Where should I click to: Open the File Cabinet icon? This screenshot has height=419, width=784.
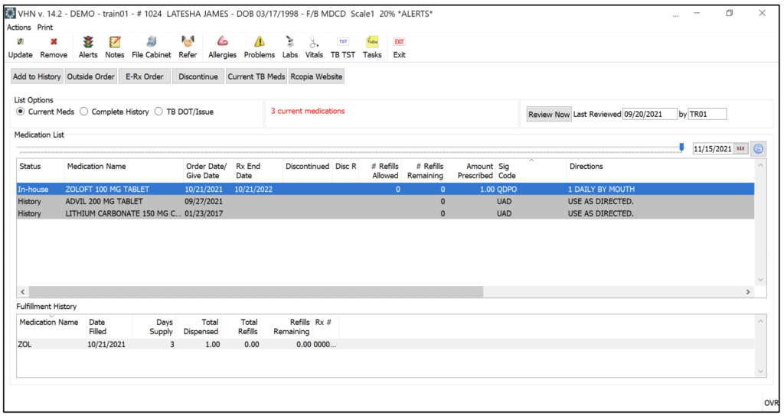152,42
